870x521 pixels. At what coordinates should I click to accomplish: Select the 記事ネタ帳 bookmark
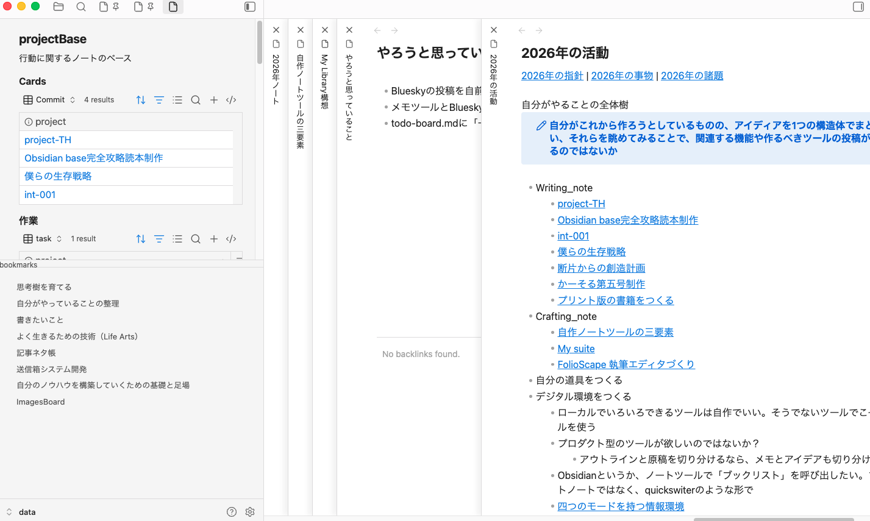point(36,353)
